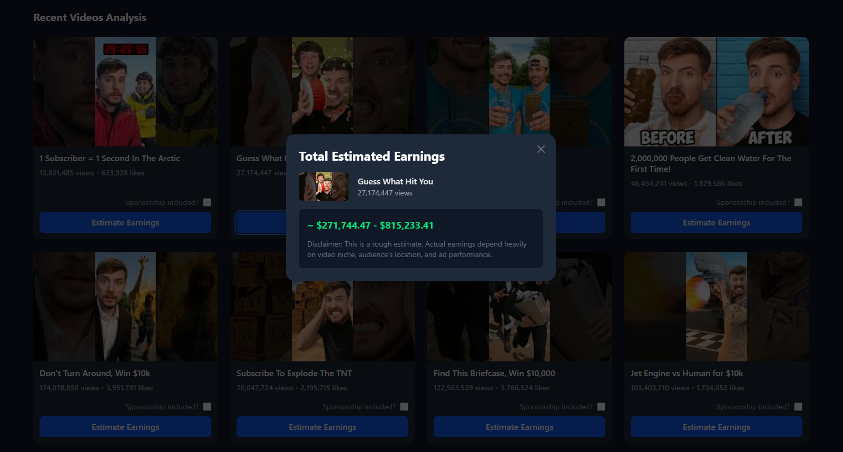This screenshot has height=452, width=843.
Task: Estimate earnings for 1 Subscriber Arctic video
Action: (x=125, y=222)
